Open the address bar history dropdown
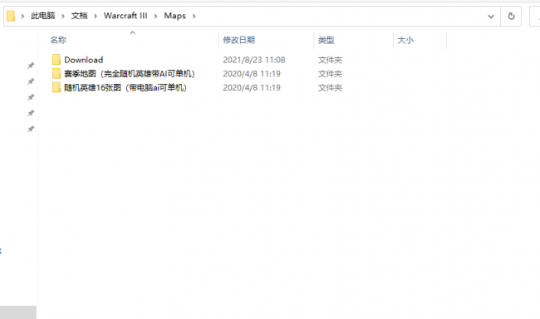The width and height of the screenshot is (540, 319). click(x=491, y=16)
